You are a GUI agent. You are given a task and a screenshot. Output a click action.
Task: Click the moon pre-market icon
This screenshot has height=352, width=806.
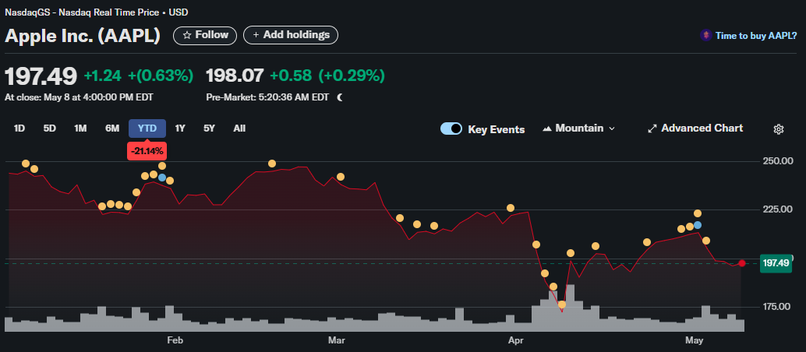339,97
